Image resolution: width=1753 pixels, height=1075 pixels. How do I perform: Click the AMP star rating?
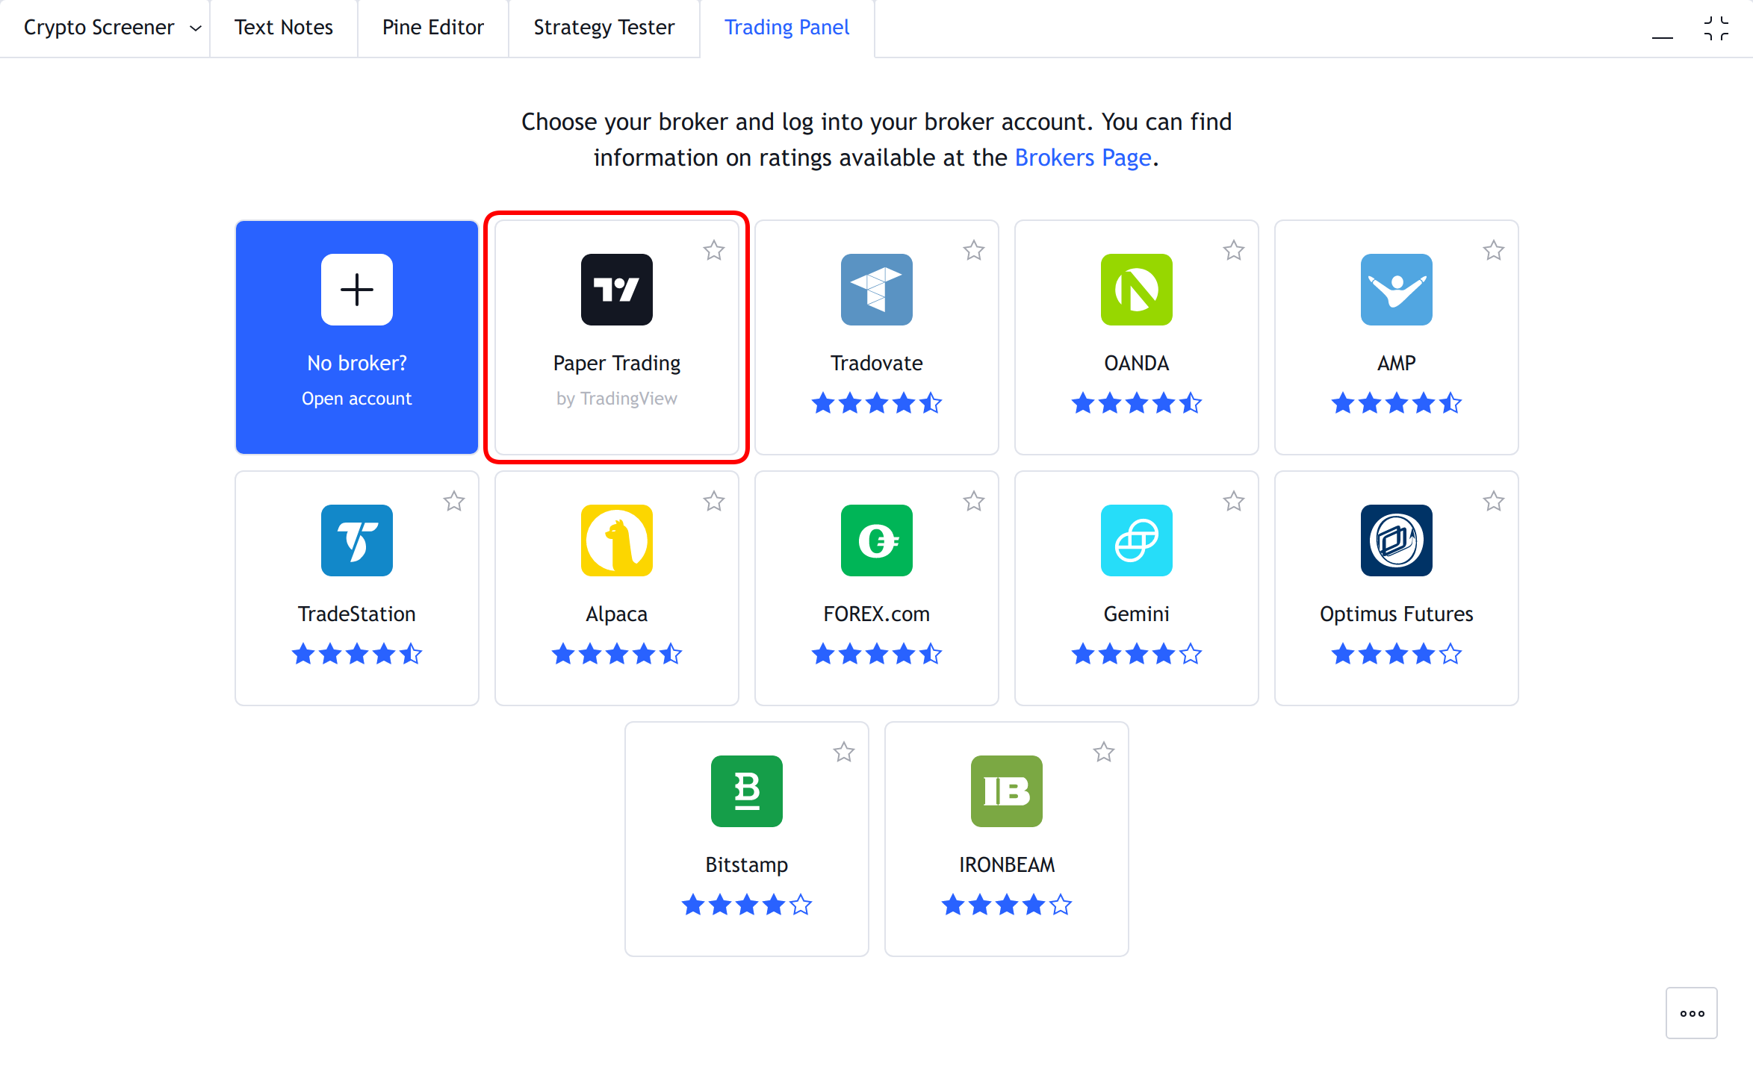(x=1396, y=403)
